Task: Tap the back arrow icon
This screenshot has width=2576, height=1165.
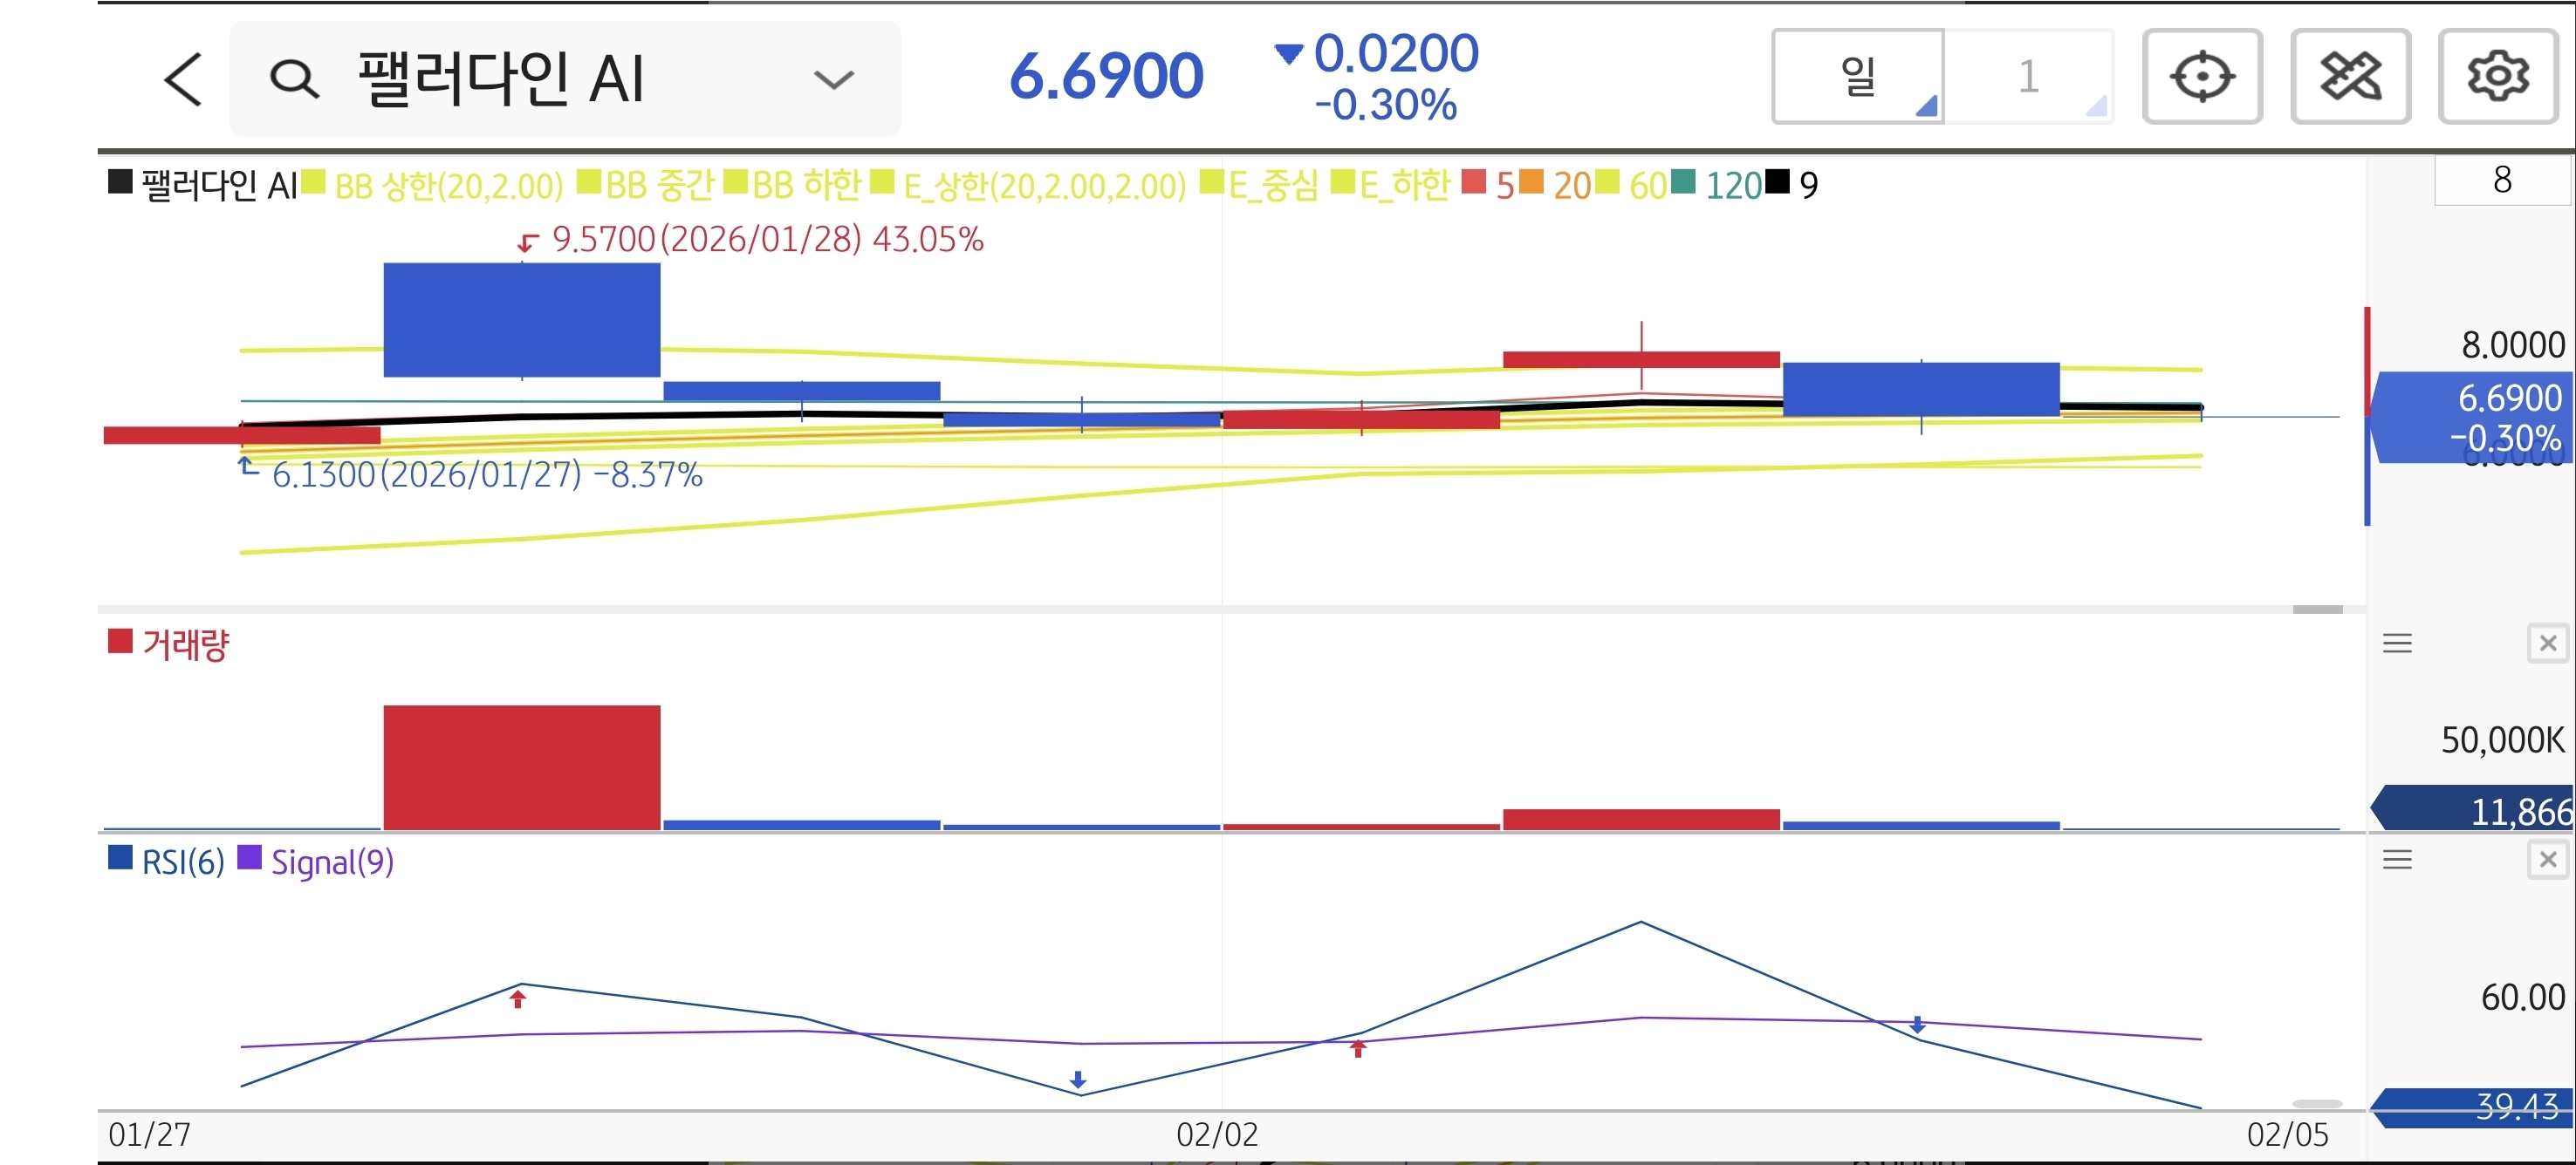Action: 184,79
